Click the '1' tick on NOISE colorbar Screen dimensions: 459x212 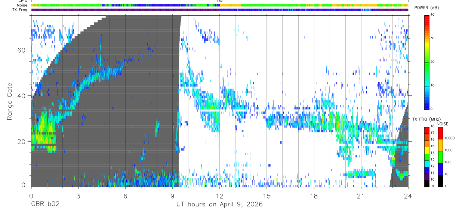tap(446, 186)
